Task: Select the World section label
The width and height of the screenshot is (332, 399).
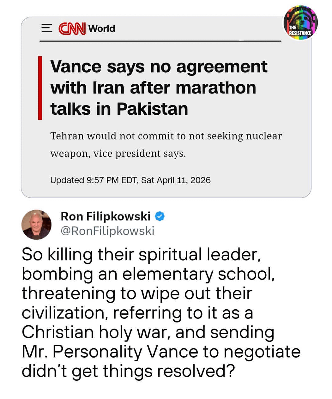Action: coord(102,29)
